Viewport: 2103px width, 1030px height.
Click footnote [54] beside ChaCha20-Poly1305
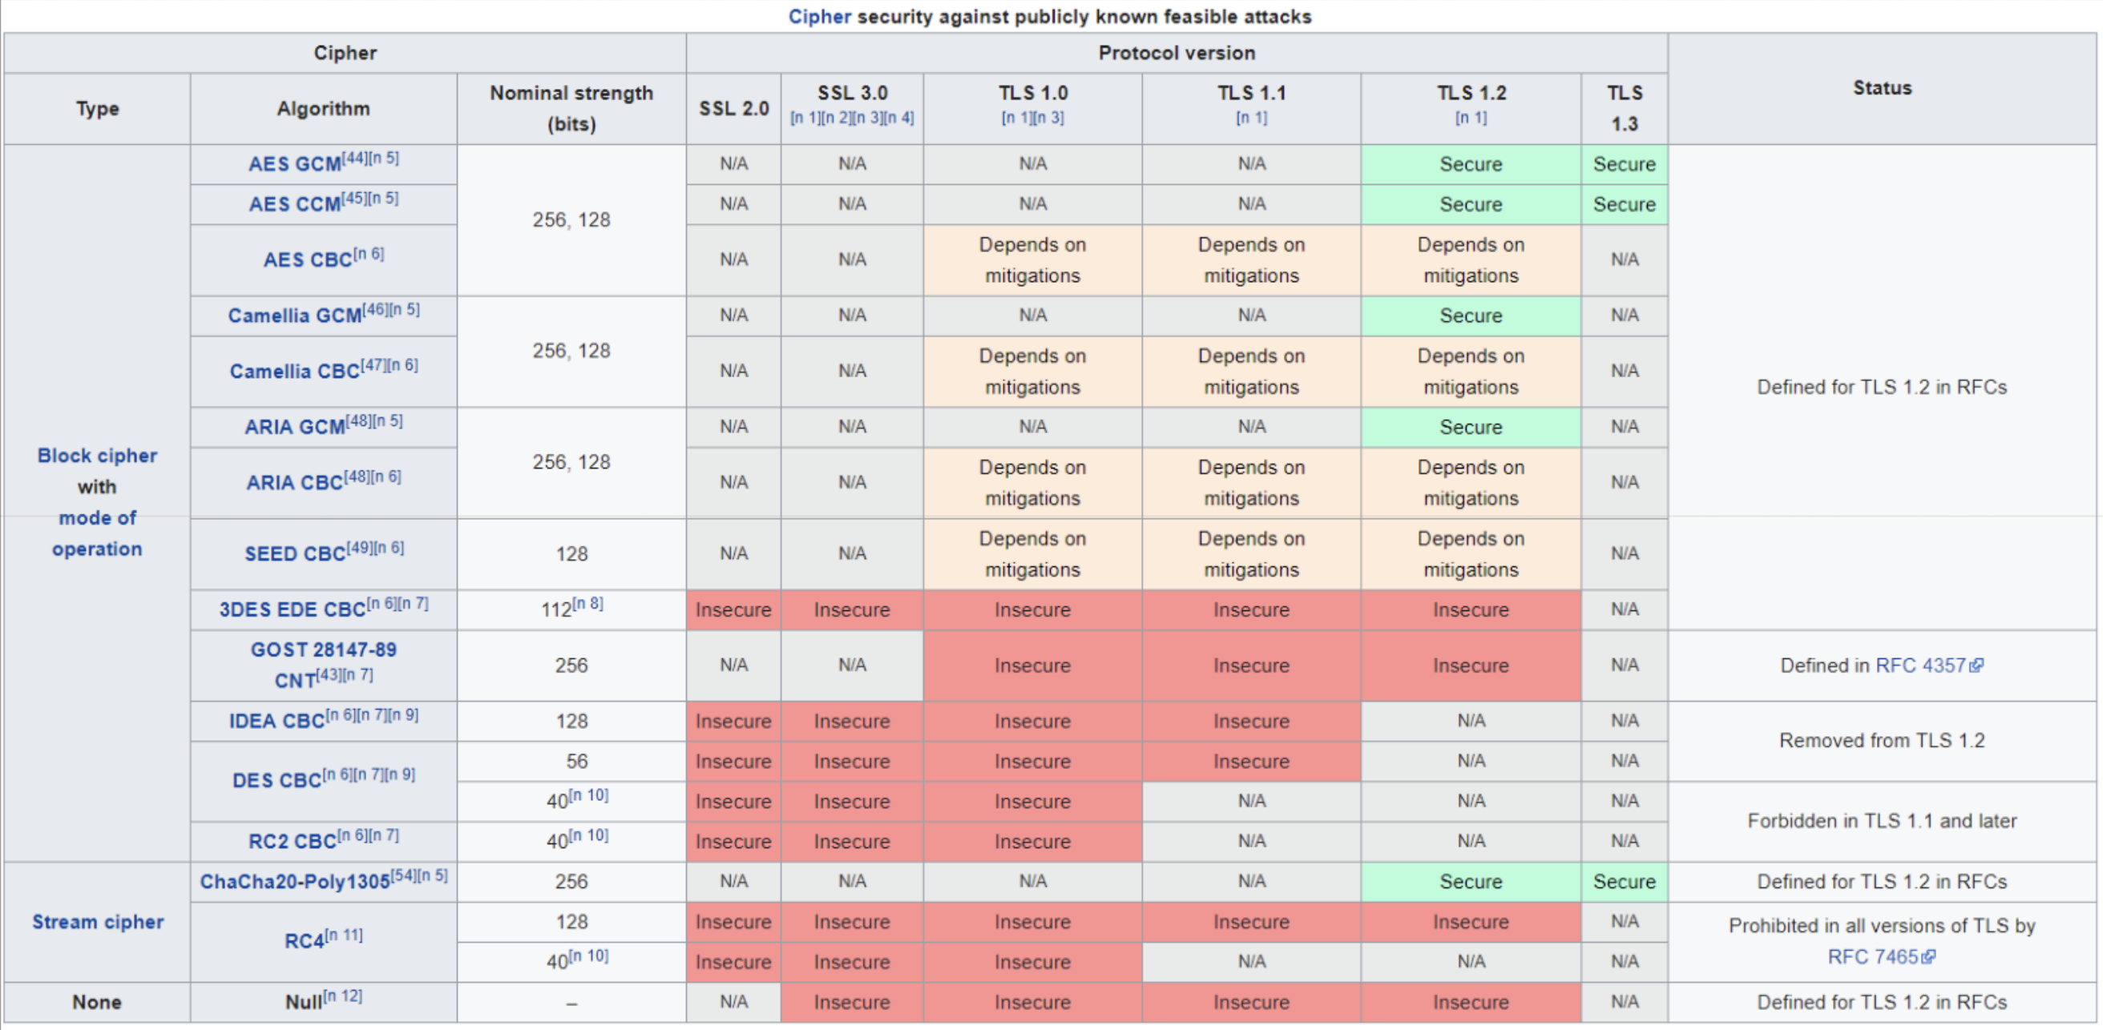click(403, 875)
